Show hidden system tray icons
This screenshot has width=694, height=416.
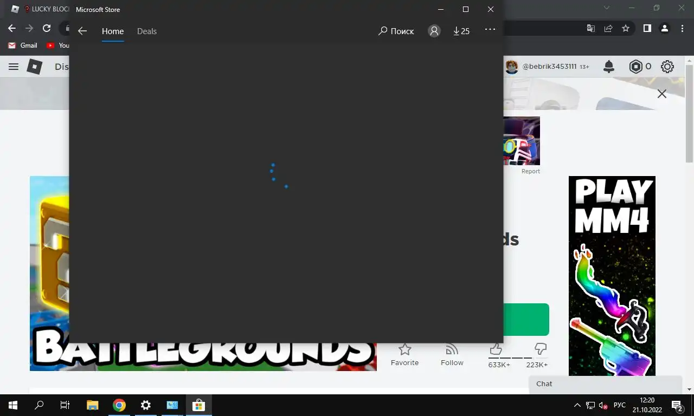578,405
